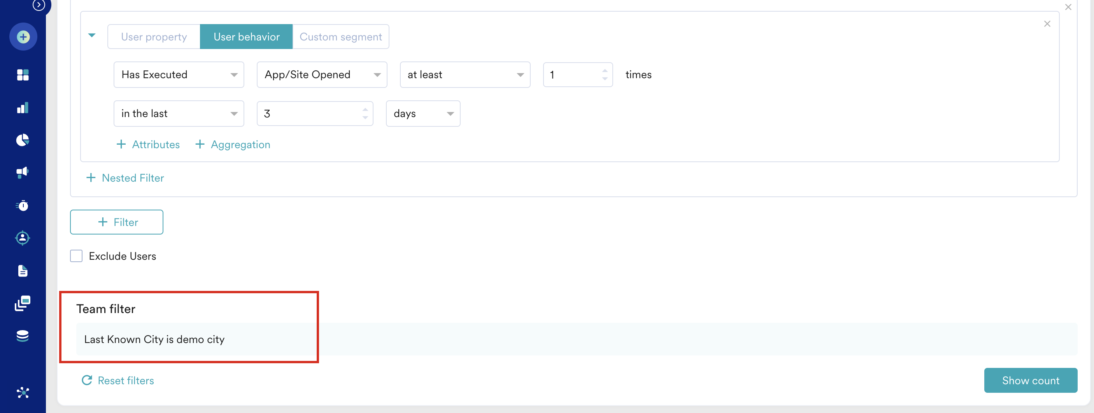The image size is (1094, 413).
Task: Open the stopwatch icon in sidebar
Action: click(x=23, y=205)
